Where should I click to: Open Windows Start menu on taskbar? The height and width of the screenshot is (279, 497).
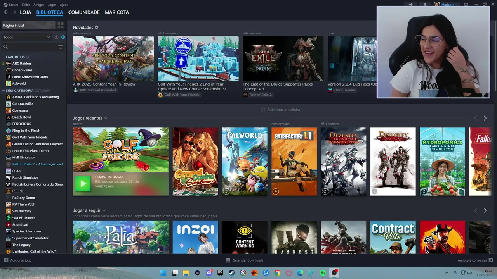tap(163, 273)
